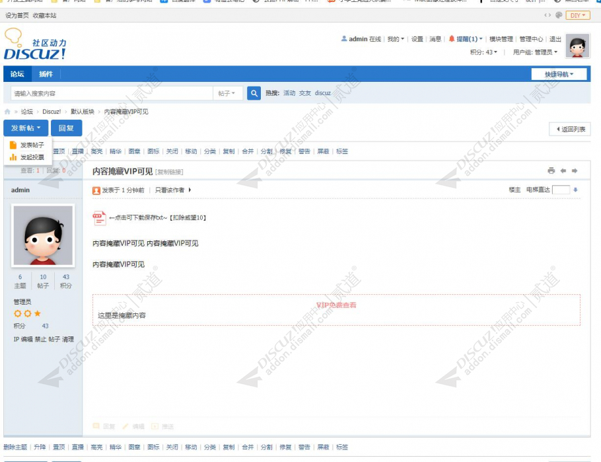Image resolution: width=601 pixels, height=462 pixels.
Task: Expand the 用户组: 管理员 dropdown
Action: click(535, 52)
